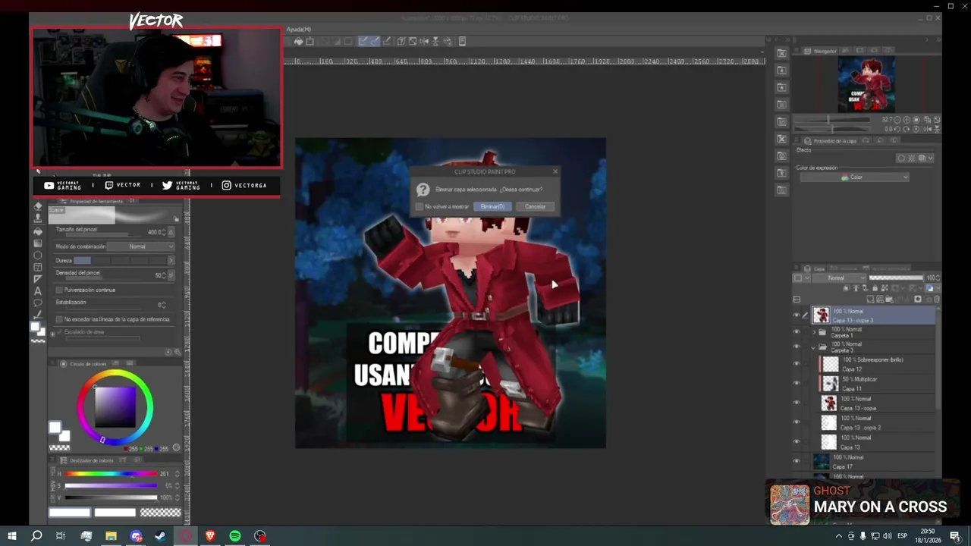Open the Ayuda(H) menu
This screenshot has height=546, width=971.
point(299,30)
